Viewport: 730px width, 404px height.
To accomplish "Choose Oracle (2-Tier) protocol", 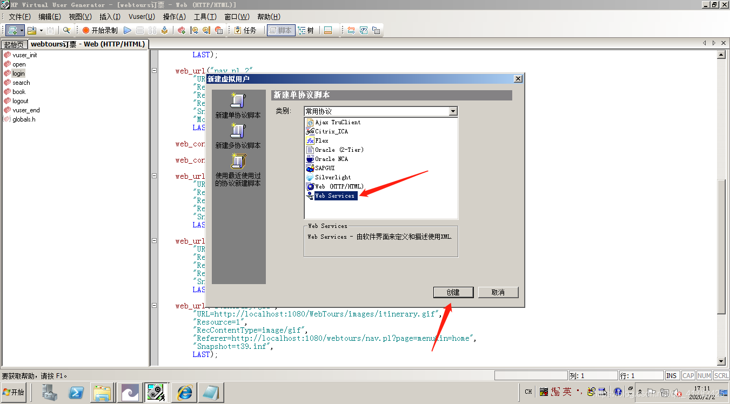I will 339,150.
